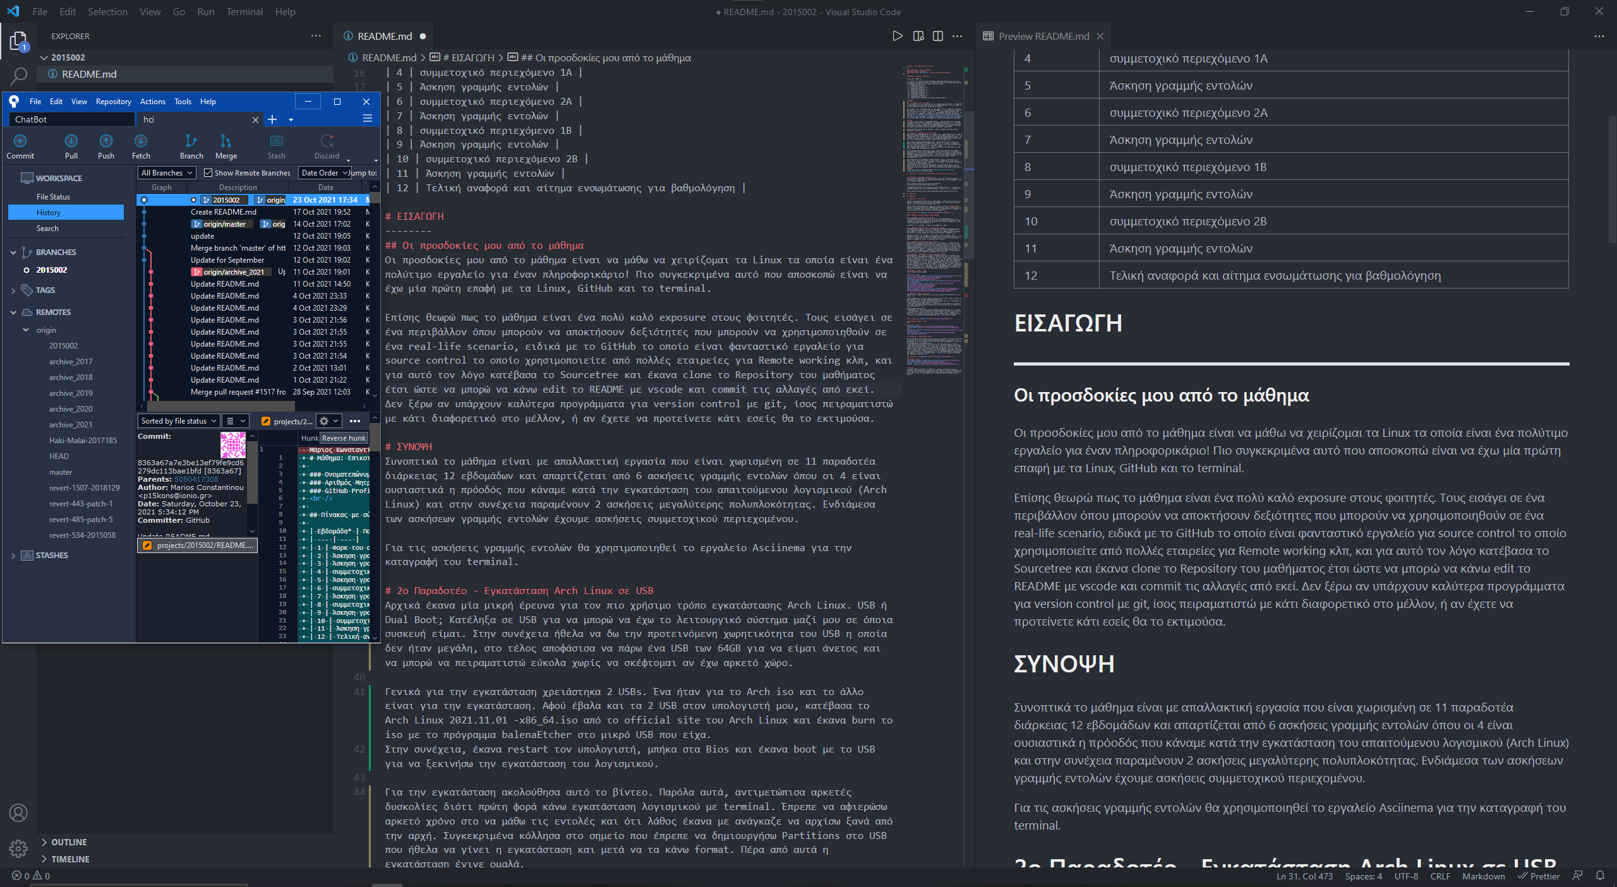Click the Sourcetree logo icon
This screenshot has height=887, width=1617.
click(x=14, y=101)
